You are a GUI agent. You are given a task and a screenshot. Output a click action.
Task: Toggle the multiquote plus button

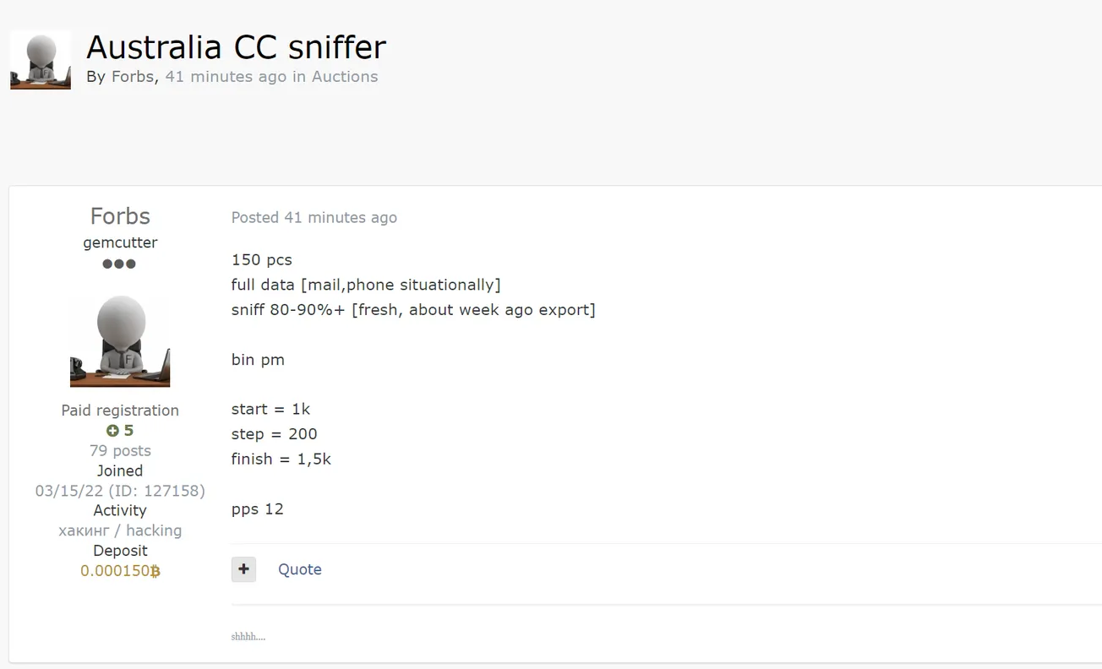tap(243, 569)
